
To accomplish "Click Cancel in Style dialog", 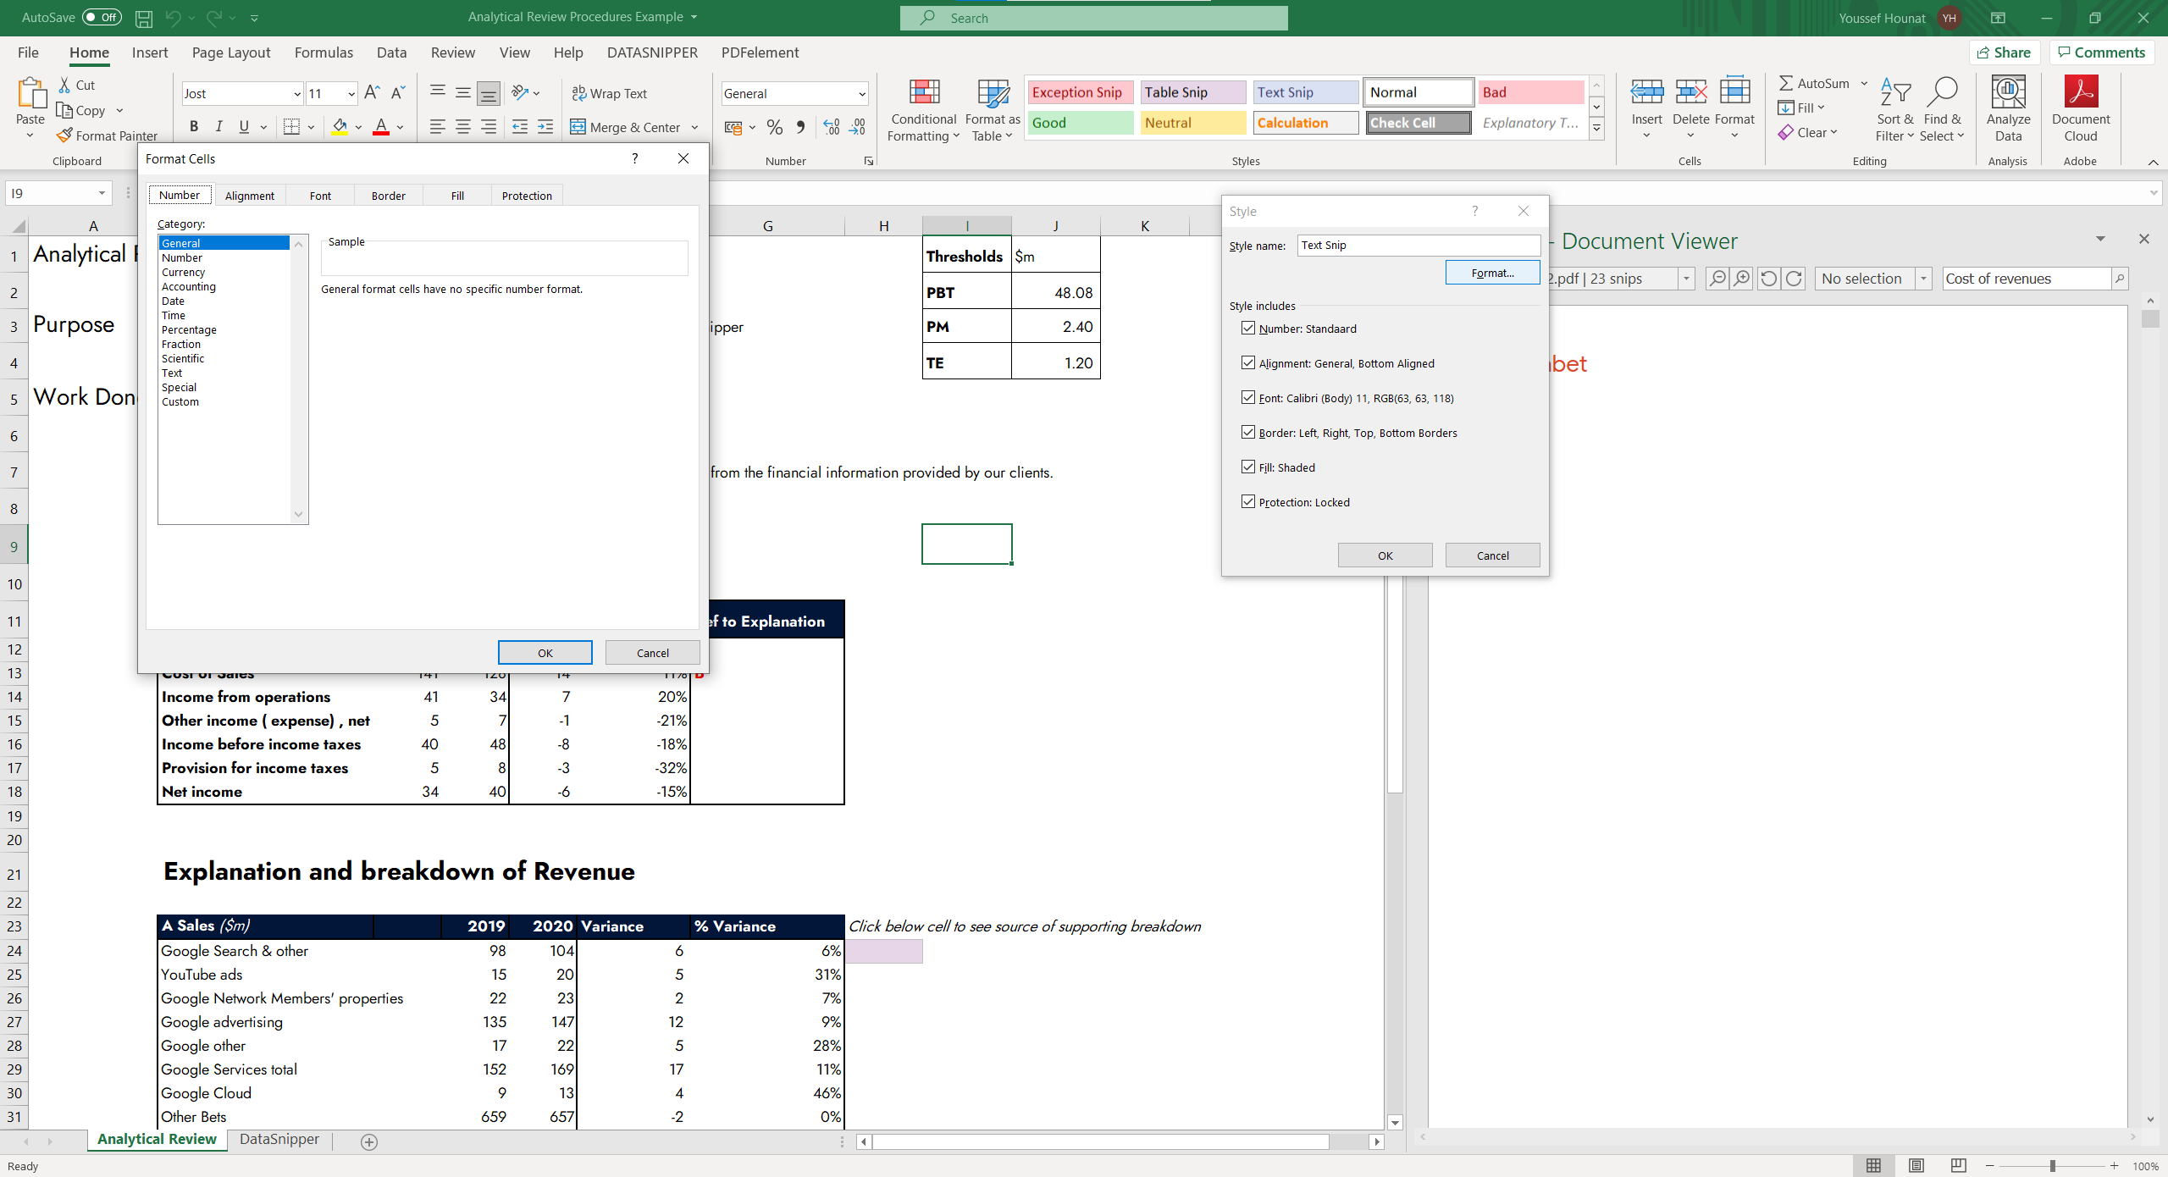I will pos(1492,555).
